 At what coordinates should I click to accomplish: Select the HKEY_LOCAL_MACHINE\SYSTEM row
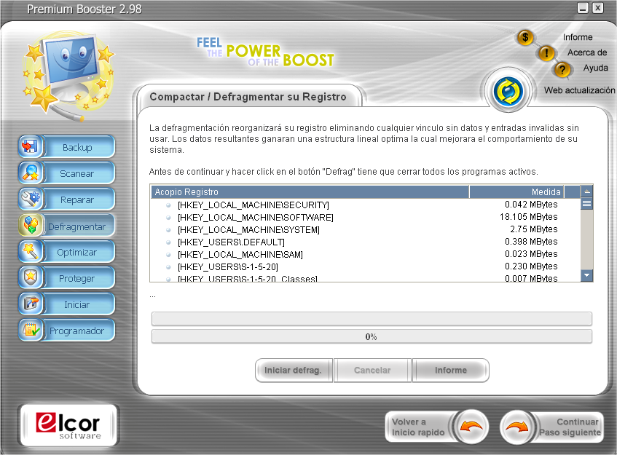(x=365, y=229)
